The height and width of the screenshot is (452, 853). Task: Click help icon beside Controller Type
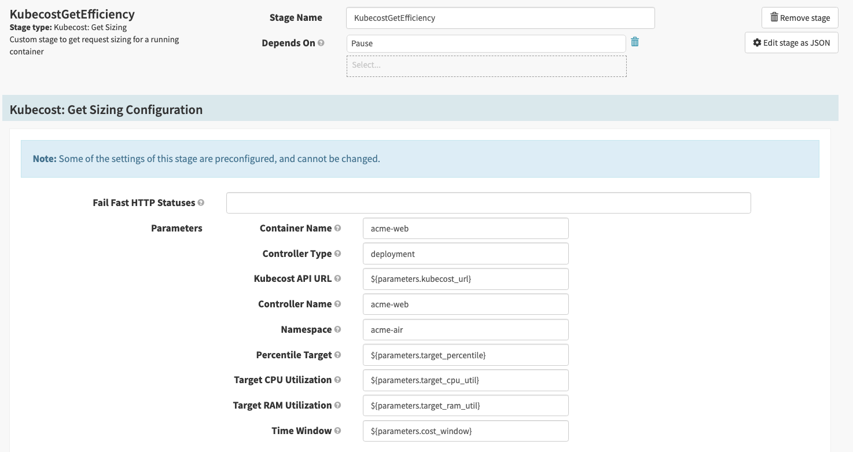[337, 253]
